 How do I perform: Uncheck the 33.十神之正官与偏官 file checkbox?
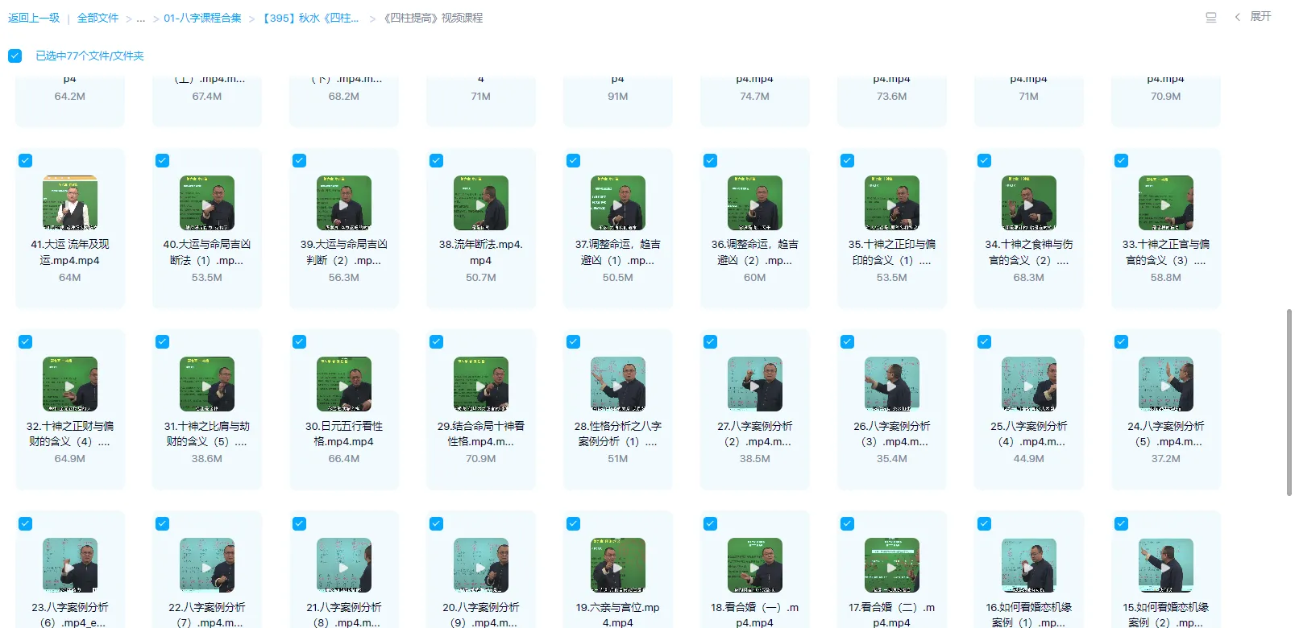click(x=1121, y=160)
